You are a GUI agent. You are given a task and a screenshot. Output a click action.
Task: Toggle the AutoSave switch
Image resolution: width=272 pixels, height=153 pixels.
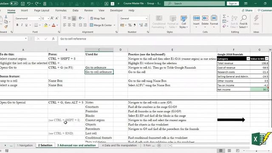click(x=14, y=3)
